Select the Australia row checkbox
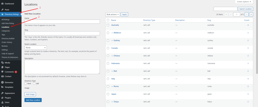Image resolution: width=258 pixels, height=107 pixels. coord(108,25)
